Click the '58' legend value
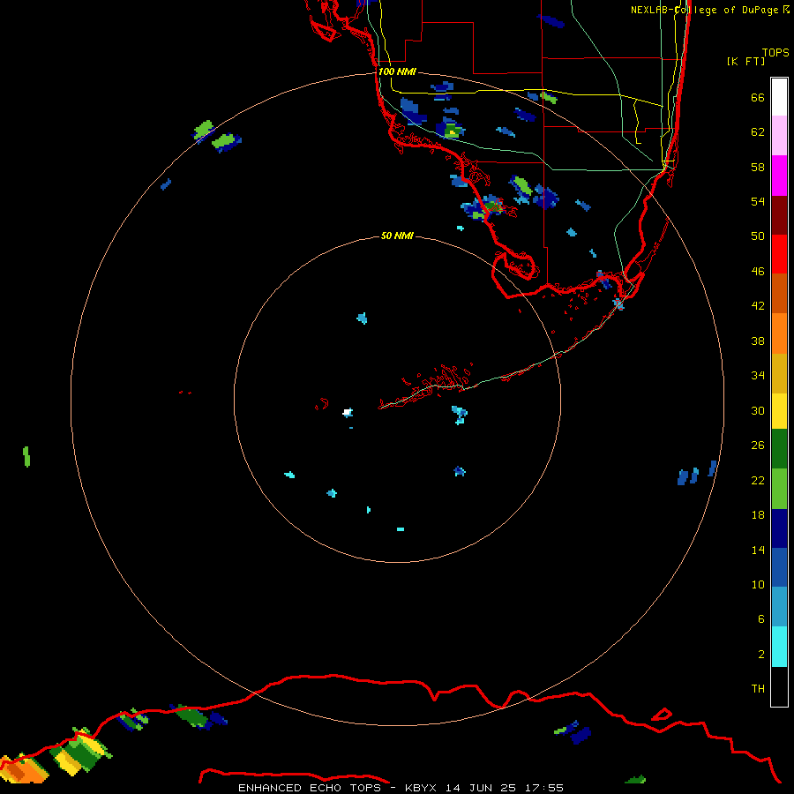794x794 pixels. (758, 167)
